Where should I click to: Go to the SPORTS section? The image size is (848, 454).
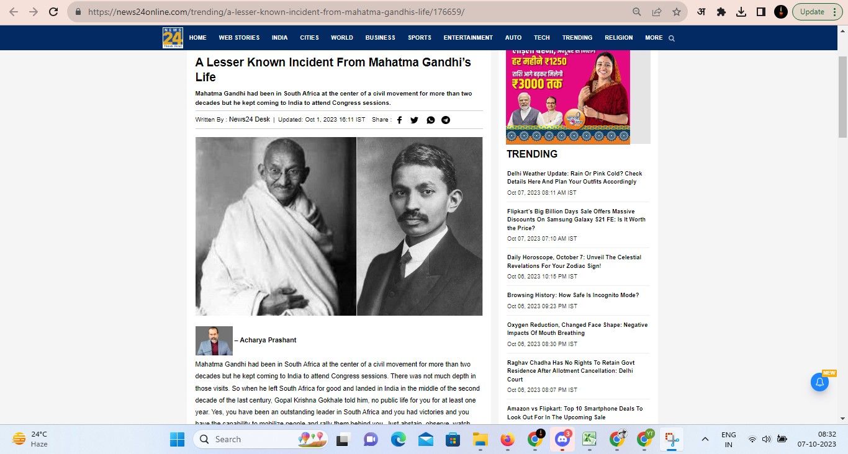(x=419, y=38)
